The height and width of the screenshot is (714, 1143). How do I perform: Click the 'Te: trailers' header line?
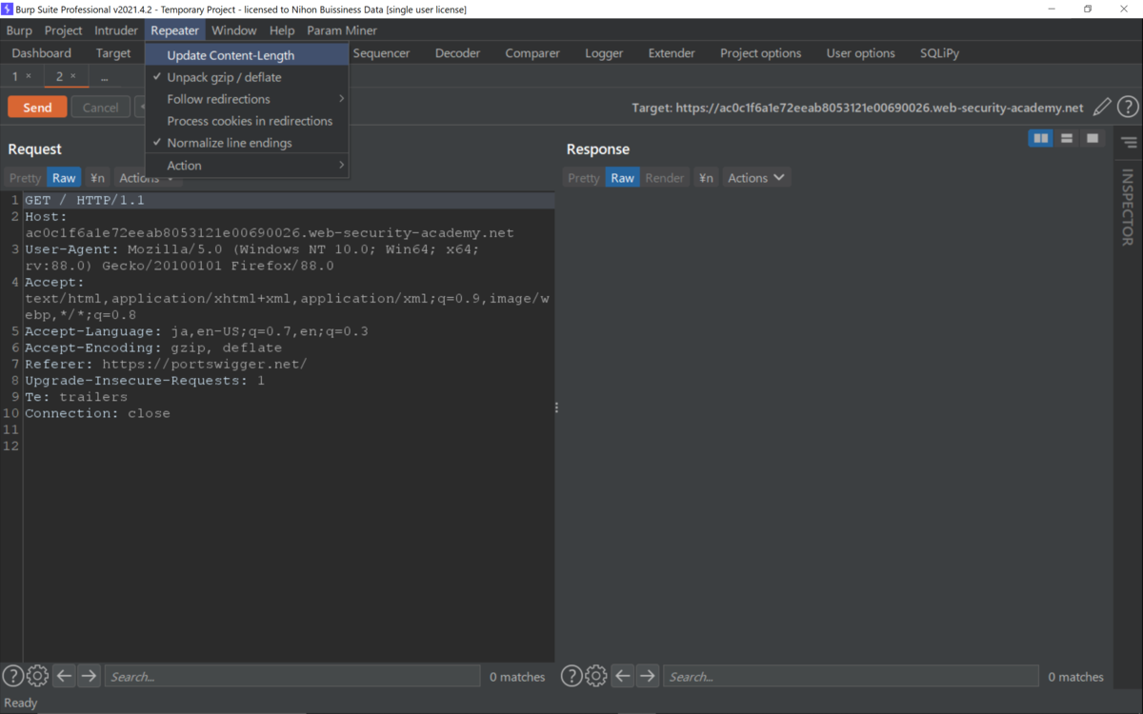[x=76, y=397]
